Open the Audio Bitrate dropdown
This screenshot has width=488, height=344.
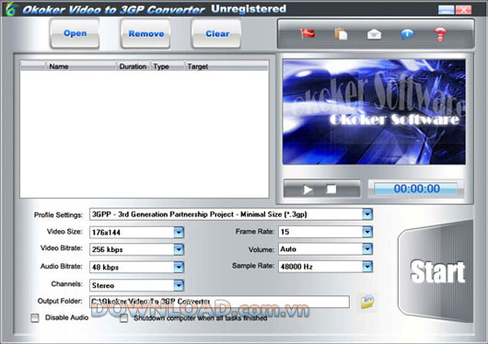179,267
